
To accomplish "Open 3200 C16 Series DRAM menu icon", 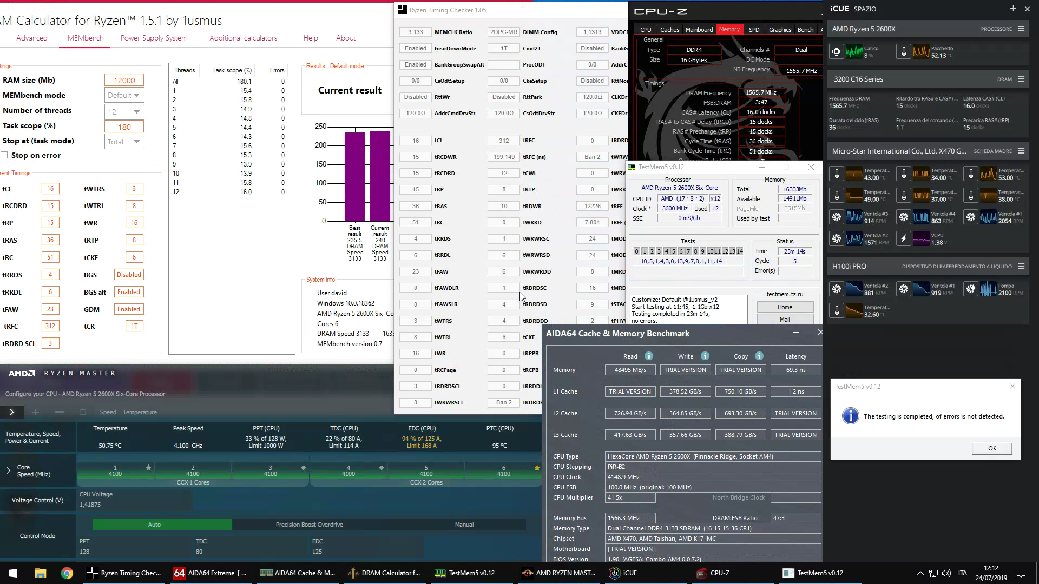I will [x=1021, y=79].
